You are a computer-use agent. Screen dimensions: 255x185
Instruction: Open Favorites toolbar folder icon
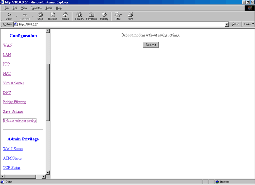[92, 16]
